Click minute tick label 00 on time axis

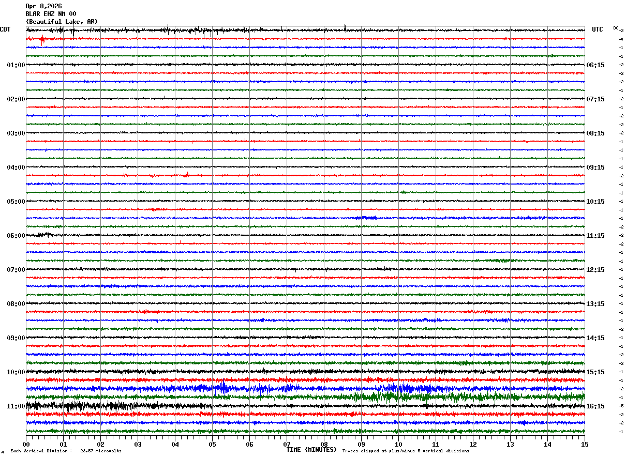tap(26, 444)
